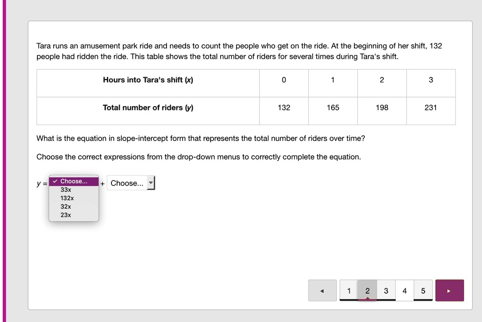The image size is (482, 322).
Task: Click the magenta next-page arrow icon
Action: pyautogui.click(x=449, y=290)
